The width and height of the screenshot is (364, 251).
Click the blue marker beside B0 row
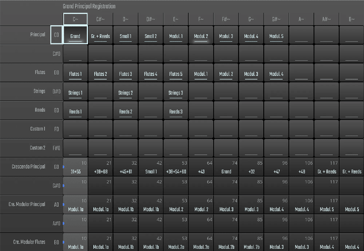point(64,242)
